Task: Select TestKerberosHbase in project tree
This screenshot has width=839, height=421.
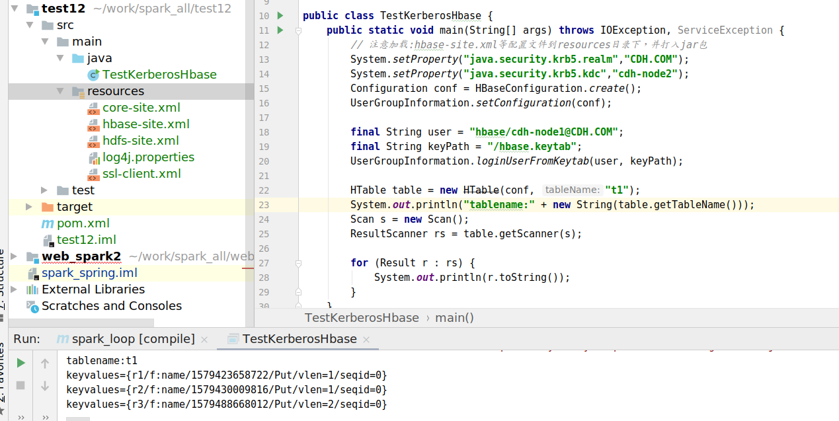Action: coord(159,75)
